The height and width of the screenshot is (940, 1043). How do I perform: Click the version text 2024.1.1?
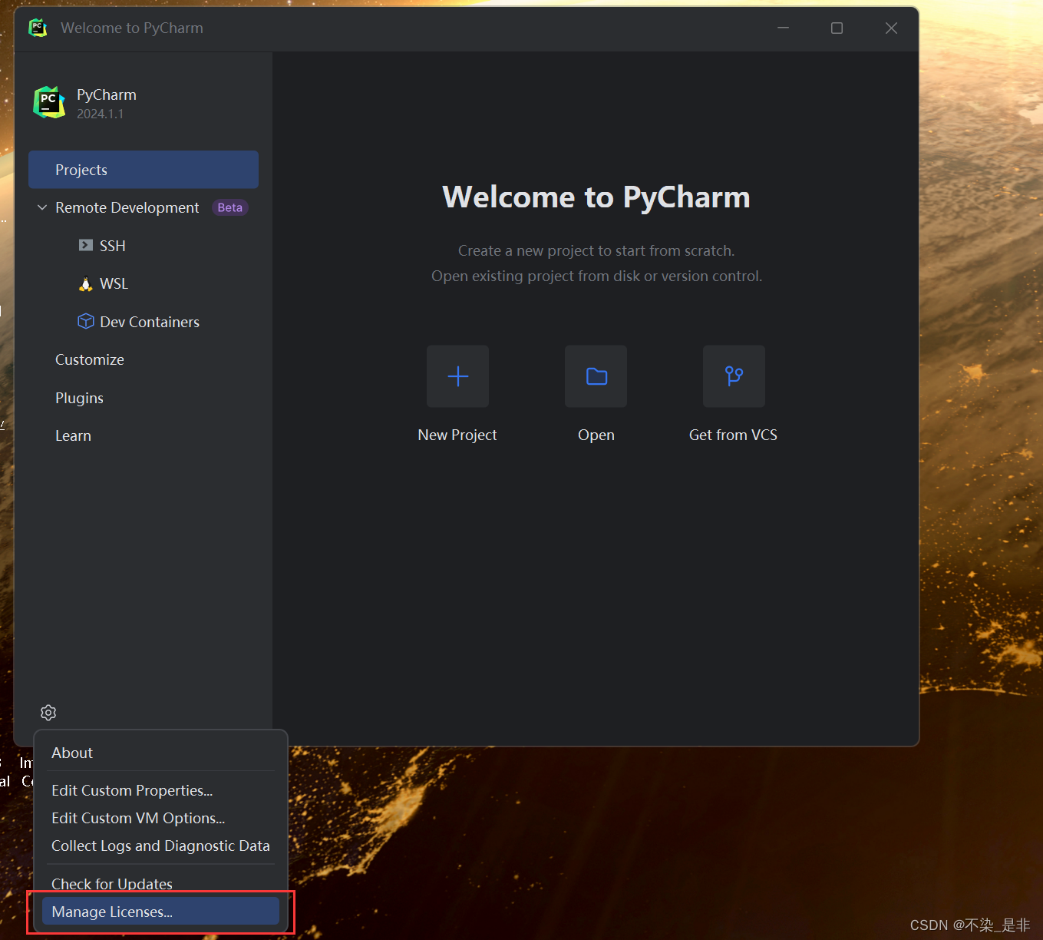coord(100,114)
